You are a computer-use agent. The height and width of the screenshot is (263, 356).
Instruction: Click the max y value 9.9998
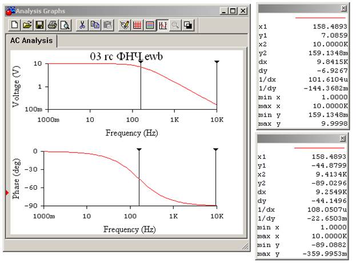pyautogui.click(x=334, y=124)
